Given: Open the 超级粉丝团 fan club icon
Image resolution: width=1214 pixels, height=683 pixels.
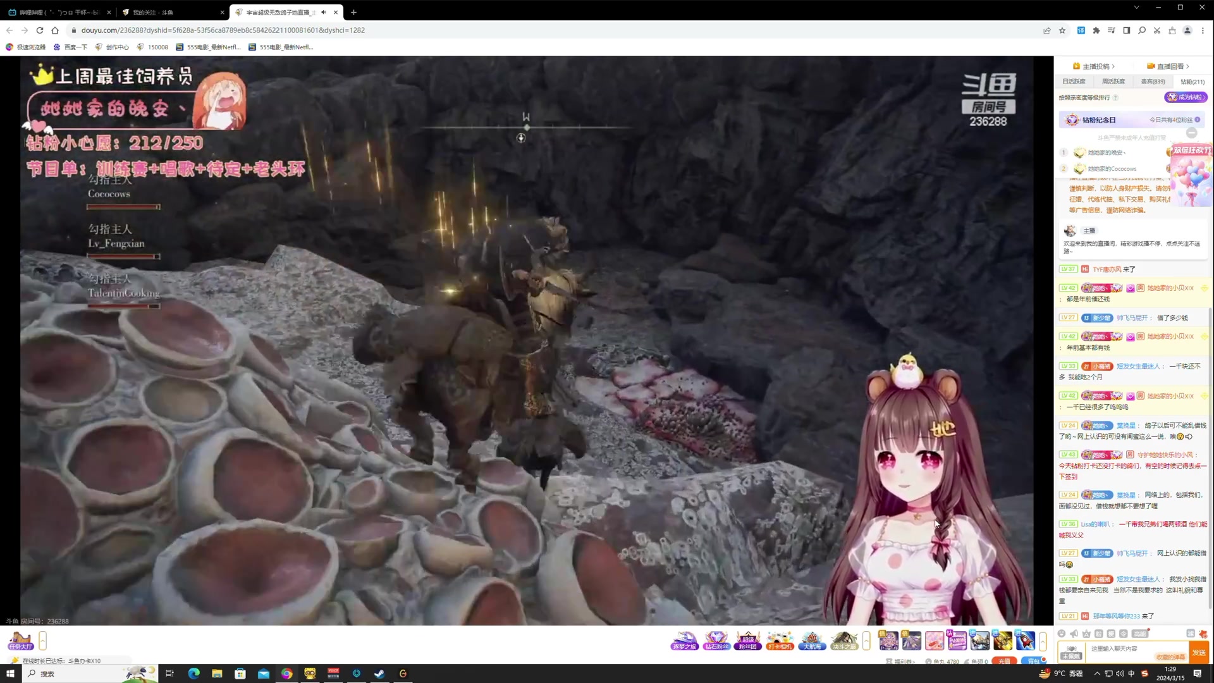Looking at the screenshot, I should click(x=748, y=641).
